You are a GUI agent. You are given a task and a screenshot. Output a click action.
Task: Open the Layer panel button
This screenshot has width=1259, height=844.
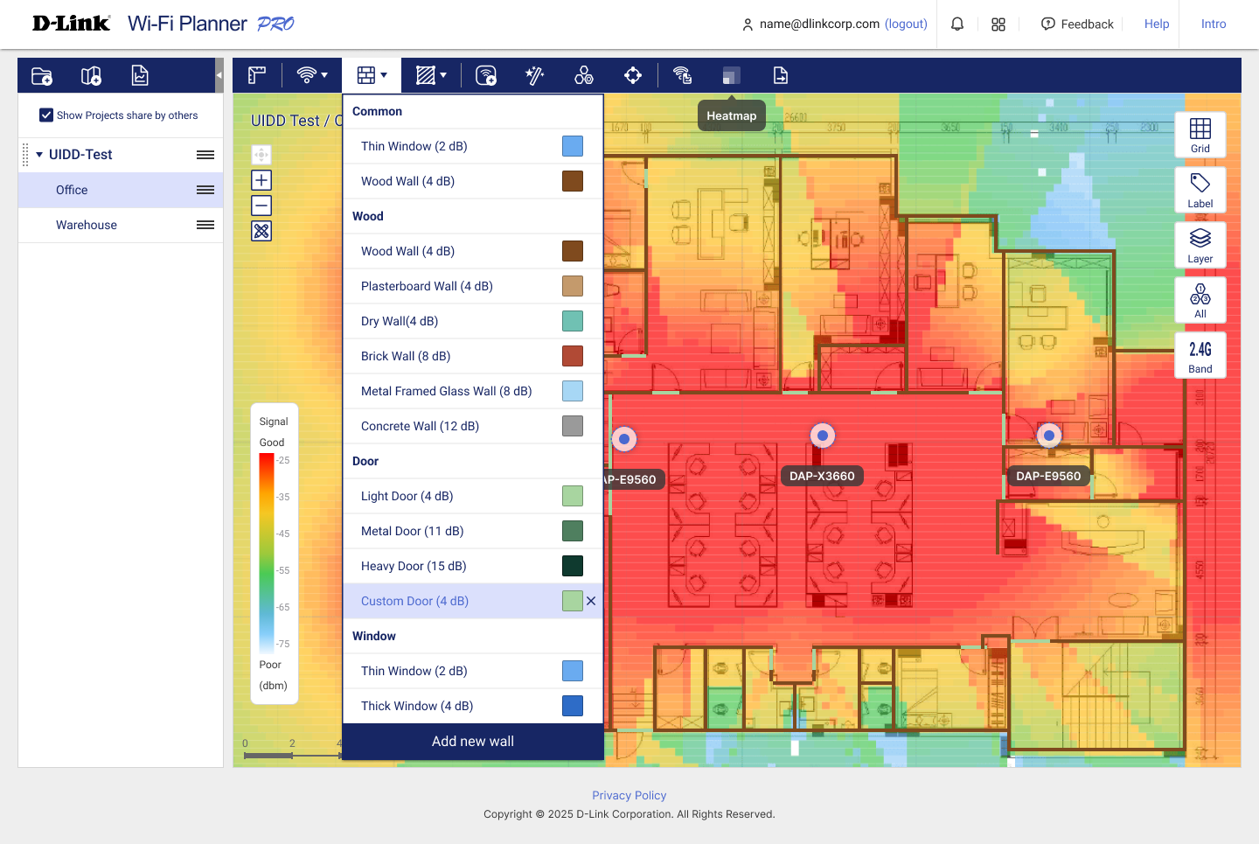coord(1200,245)
